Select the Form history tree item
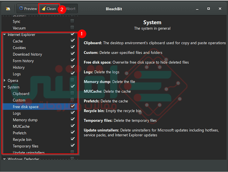228x172 pixels. pos(23,61)
